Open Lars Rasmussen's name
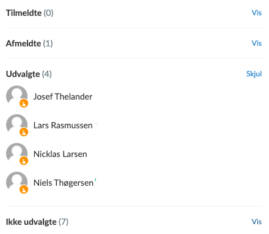The width and height of the screenshot is (269, 234). [63, 125]
